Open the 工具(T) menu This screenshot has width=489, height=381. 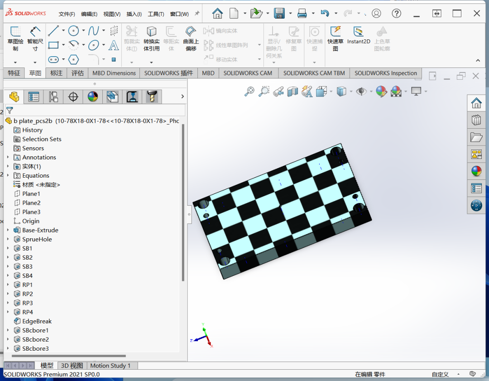156,14
